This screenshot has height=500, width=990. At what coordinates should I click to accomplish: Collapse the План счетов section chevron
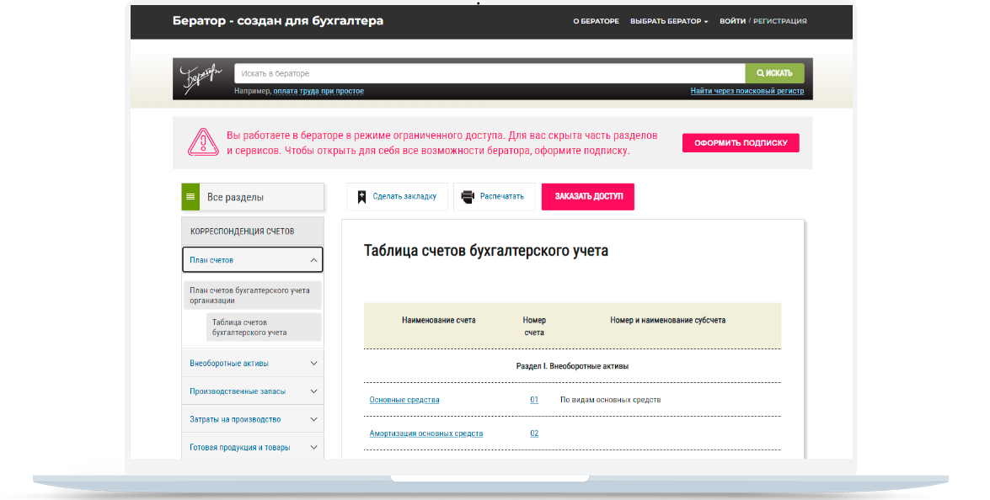tap(313, 260)
